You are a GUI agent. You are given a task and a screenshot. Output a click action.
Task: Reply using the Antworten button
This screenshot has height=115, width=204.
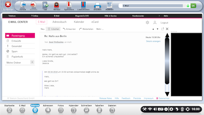69,29
